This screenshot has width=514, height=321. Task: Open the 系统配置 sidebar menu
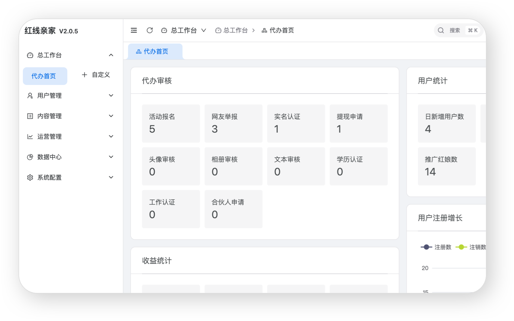click(x=71, y=177)
